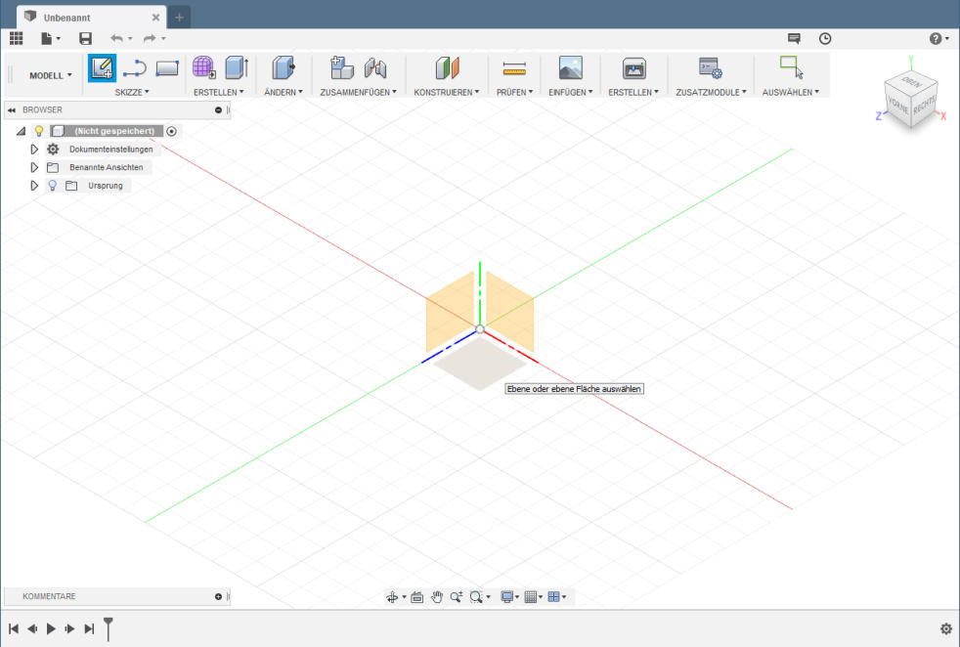Activate the root component radio button
Screen dimensions: 960x647
click(x=171, y=131)
